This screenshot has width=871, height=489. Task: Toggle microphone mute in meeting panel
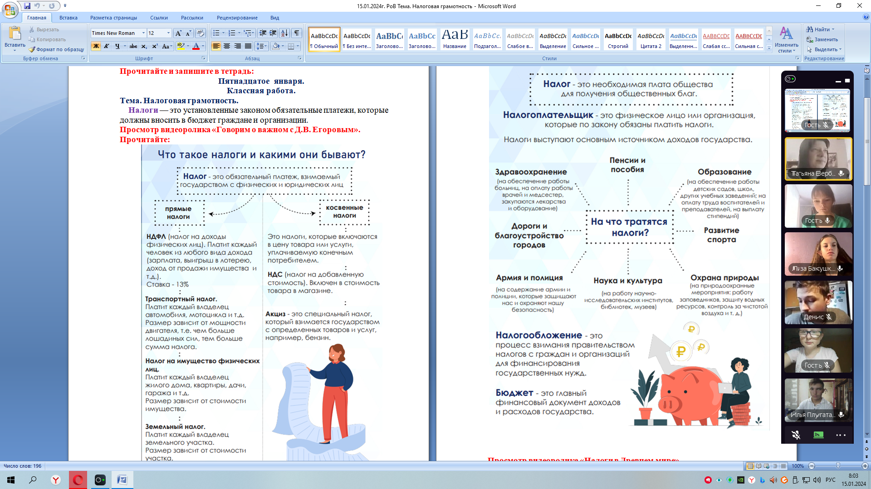796,435
